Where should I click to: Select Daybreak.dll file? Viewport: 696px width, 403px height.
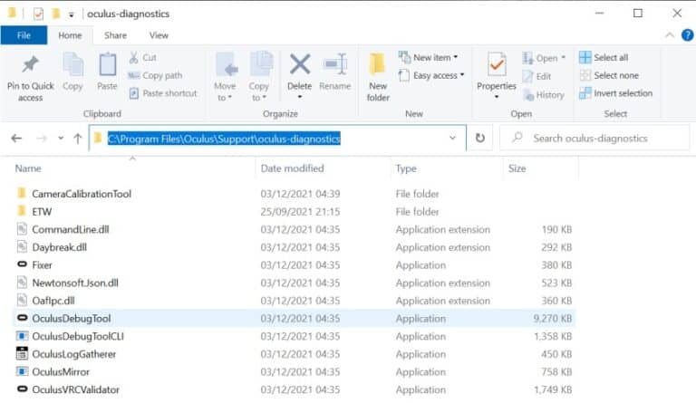point(60,247)
